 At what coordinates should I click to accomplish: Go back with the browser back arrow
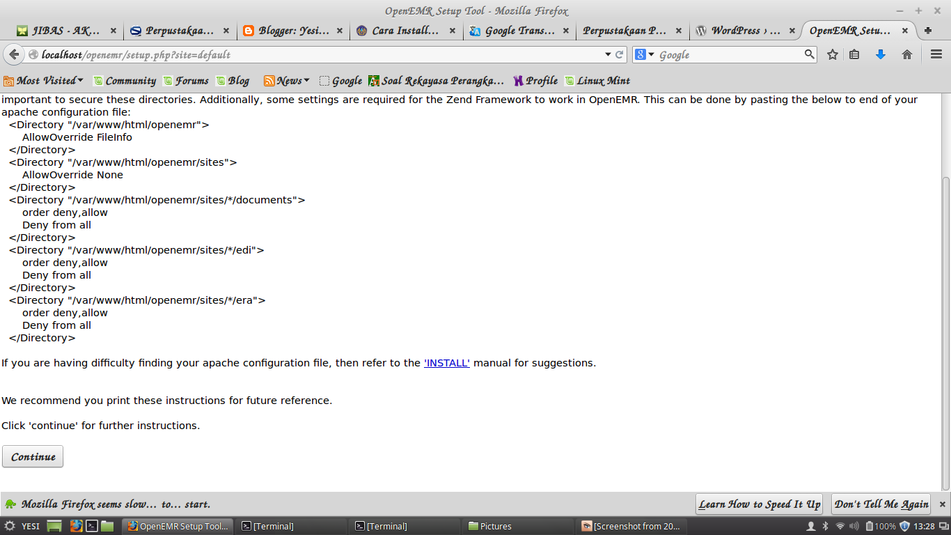point(13,54)
